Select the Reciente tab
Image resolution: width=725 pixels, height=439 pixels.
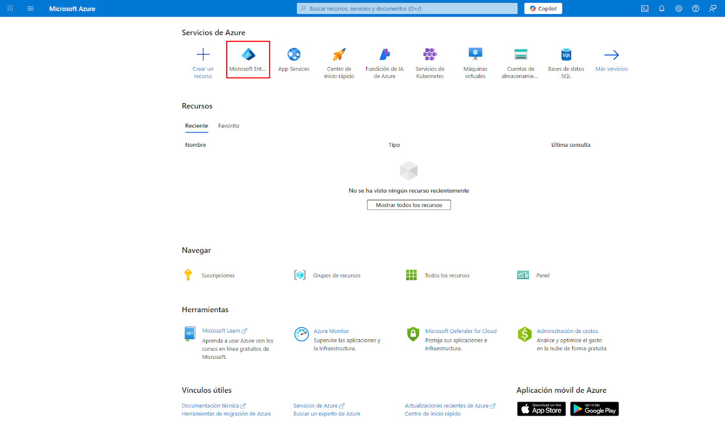point(197,126)
